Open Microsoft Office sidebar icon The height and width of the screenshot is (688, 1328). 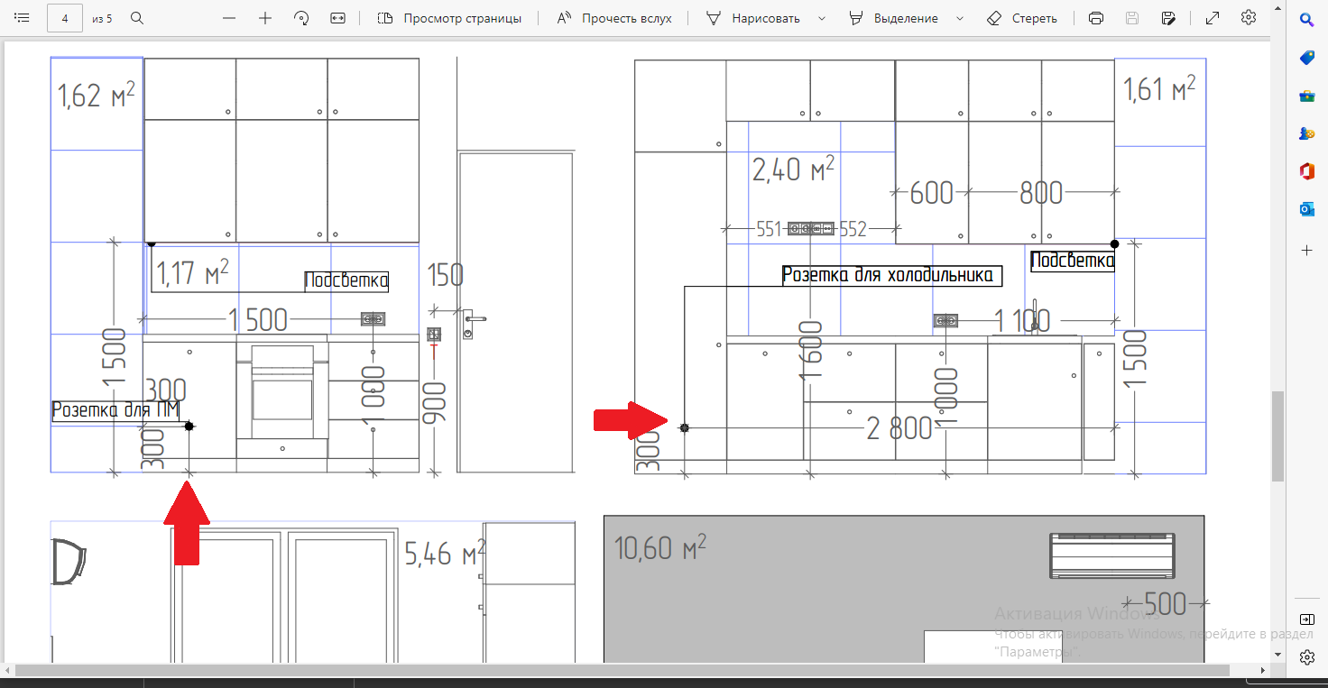tap(1306, 170)
